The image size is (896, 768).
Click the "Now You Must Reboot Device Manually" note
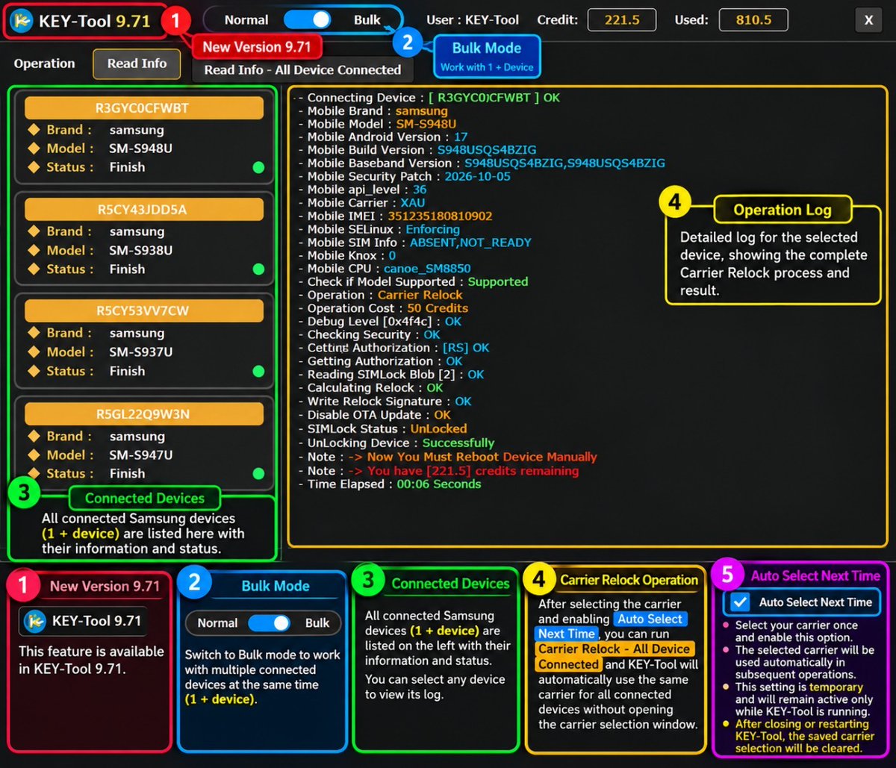click(x=482, y=457)
